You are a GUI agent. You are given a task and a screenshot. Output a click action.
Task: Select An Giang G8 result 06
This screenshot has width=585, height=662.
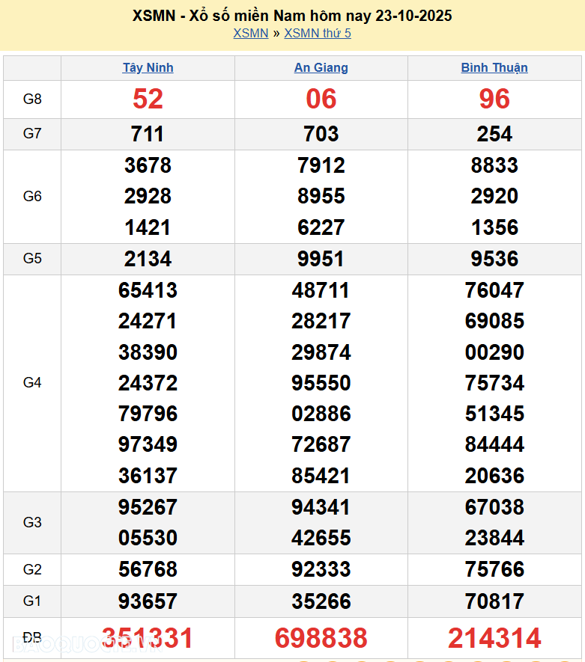(321, 99)
